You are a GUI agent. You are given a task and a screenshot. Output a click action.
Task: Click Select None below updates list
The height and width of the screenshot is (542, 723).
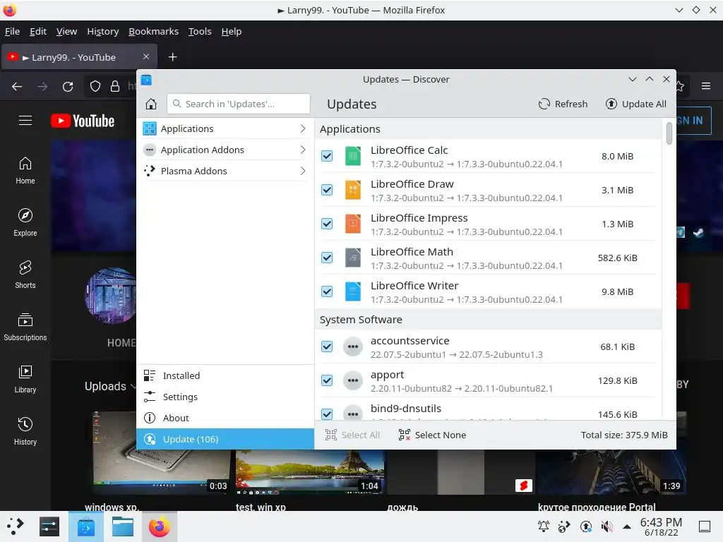coord(433,435)
